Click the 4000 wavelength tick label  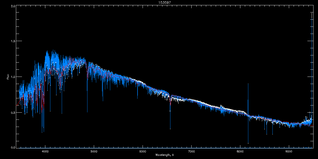pos(45,151)
